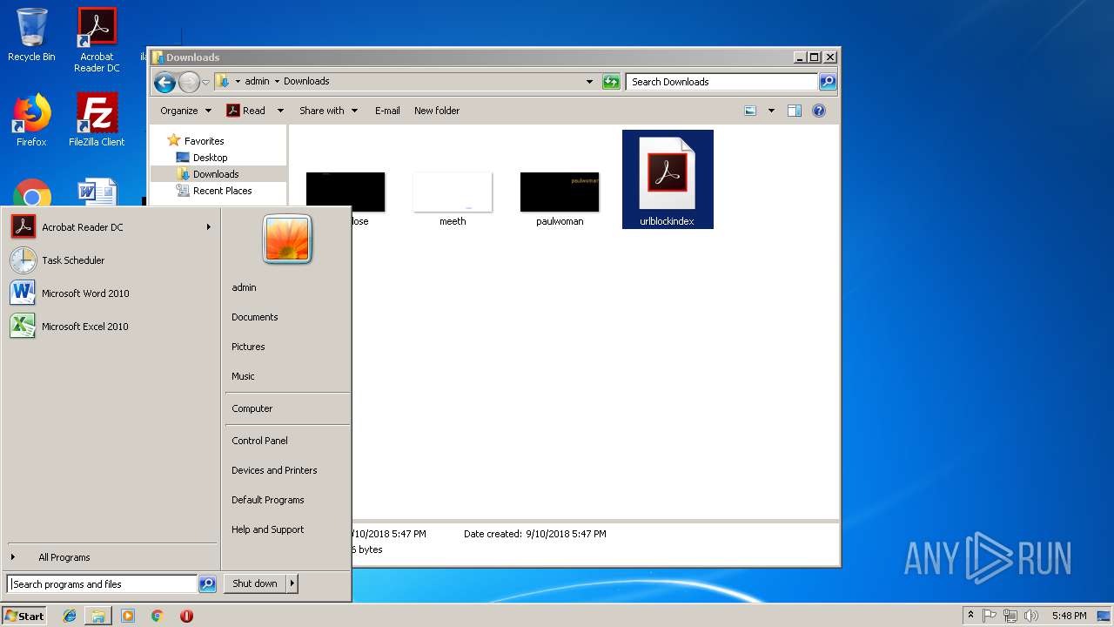Open Internet Explorer from taskbar
This screenshot has width=1114, height=627.
70,616
